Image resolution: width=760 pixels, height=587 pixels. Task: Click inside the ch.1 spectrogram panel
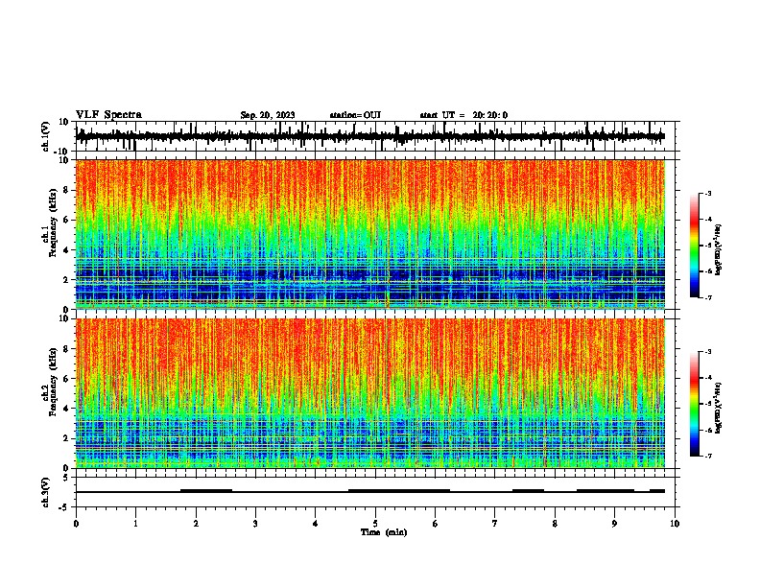[370, 234]
